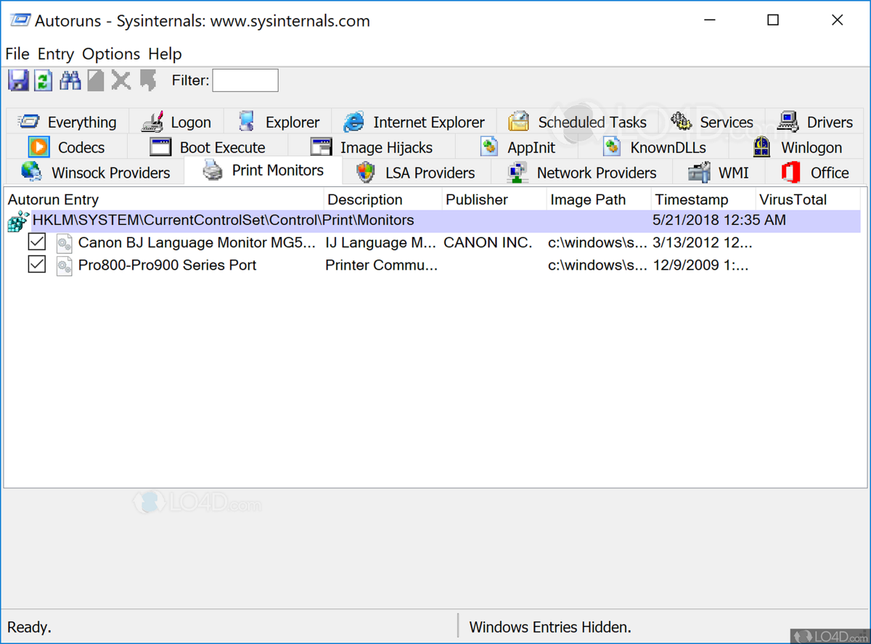
Task: Click the Refresh toolbar icon
Action: (44, 80)
